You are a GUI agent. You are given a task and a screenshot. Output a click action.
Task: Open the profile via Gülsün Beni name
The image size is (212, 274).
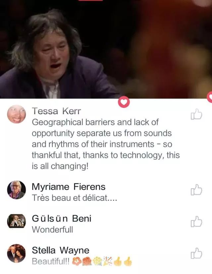click(x=62, y=218)
